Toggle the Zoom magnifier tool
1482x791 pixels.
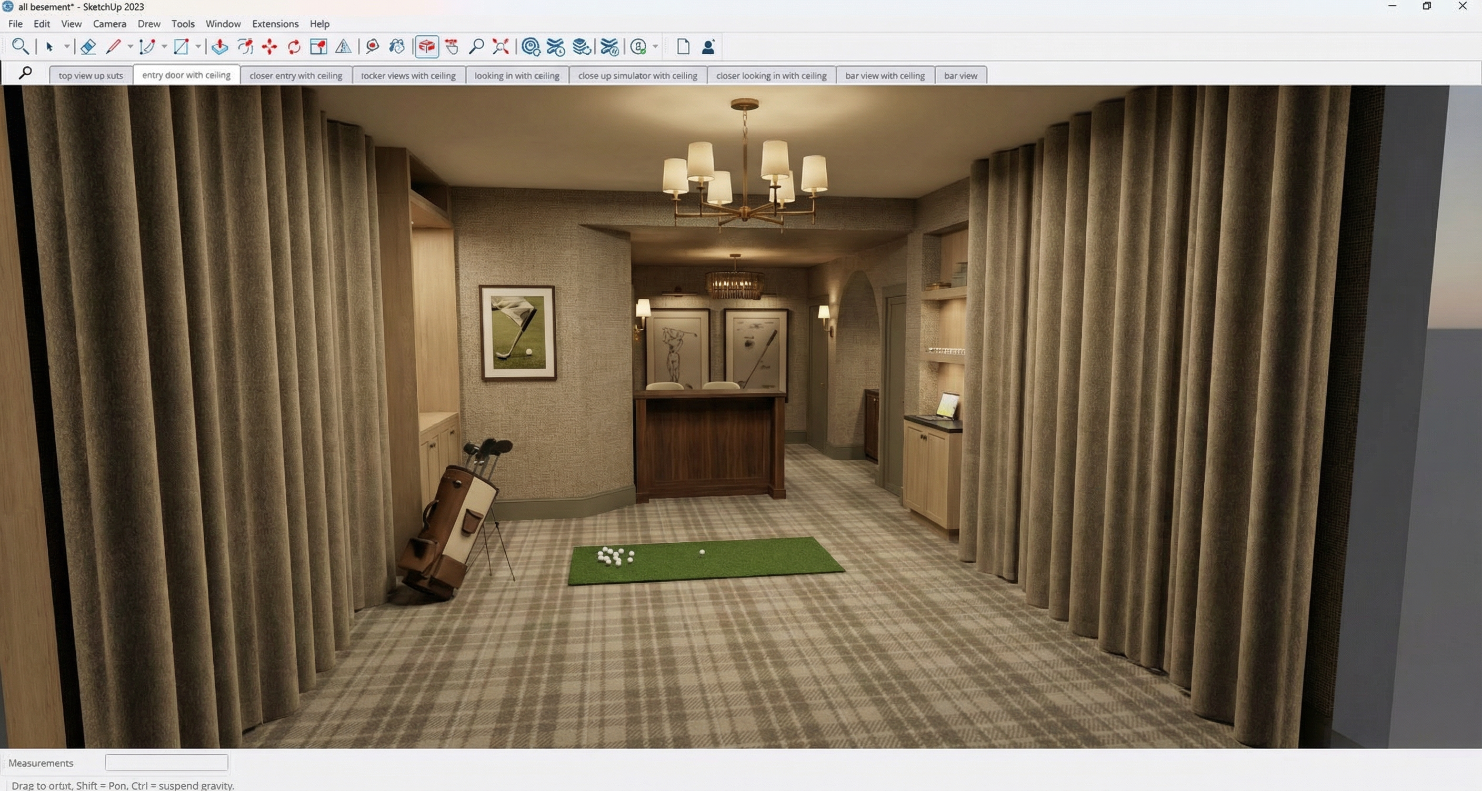476,47
